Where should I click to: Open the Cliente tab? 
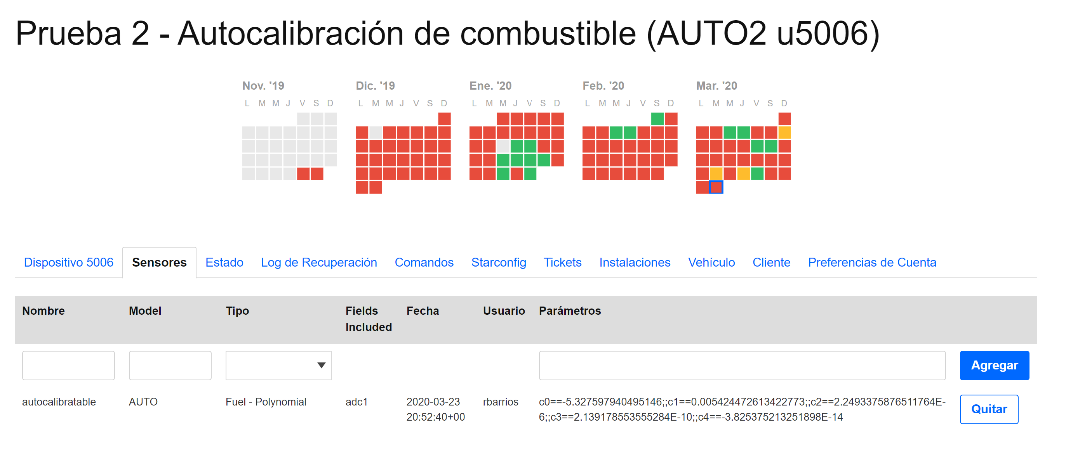coord(770,262)
